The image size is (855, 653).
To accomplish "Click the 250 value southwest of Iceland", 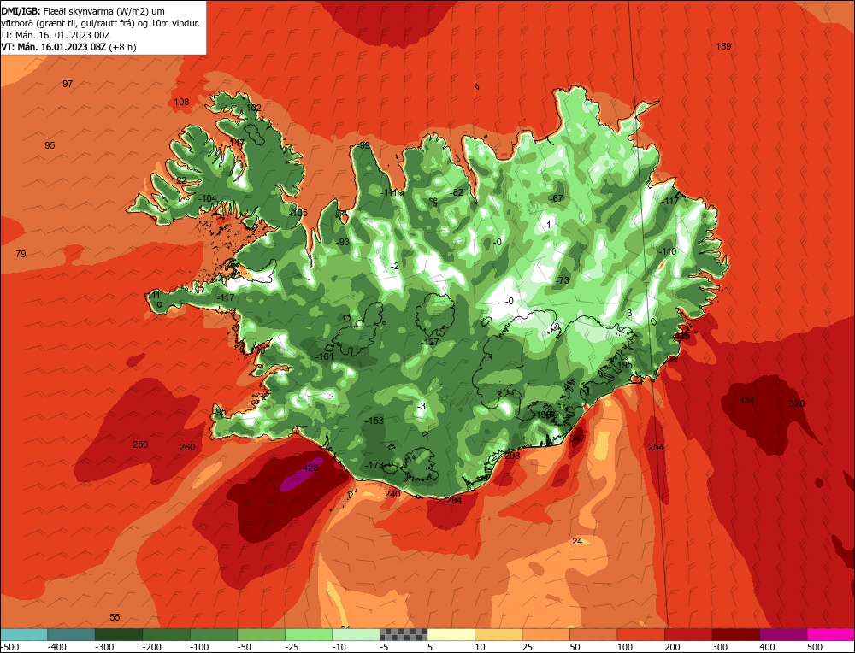I will coord(140,444).
